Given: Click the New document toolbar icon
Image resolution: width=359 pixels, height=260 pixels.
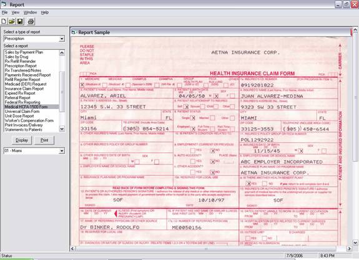Looking at the screenshot, I should pos(4,21).
